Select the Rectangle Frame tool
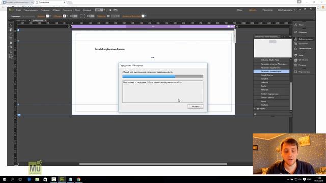Screen dimensions: 326x183 click(11, 39)
